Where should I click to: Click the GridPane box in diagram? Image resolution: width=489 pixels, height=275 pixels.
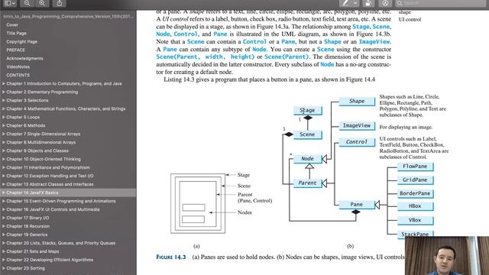(x=415, y=180)
